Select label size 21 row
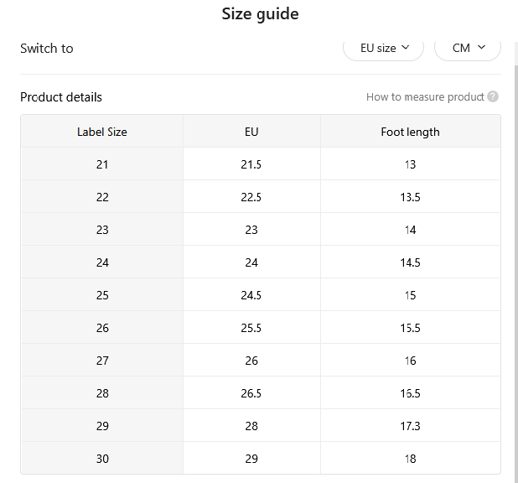 point(261,164)
